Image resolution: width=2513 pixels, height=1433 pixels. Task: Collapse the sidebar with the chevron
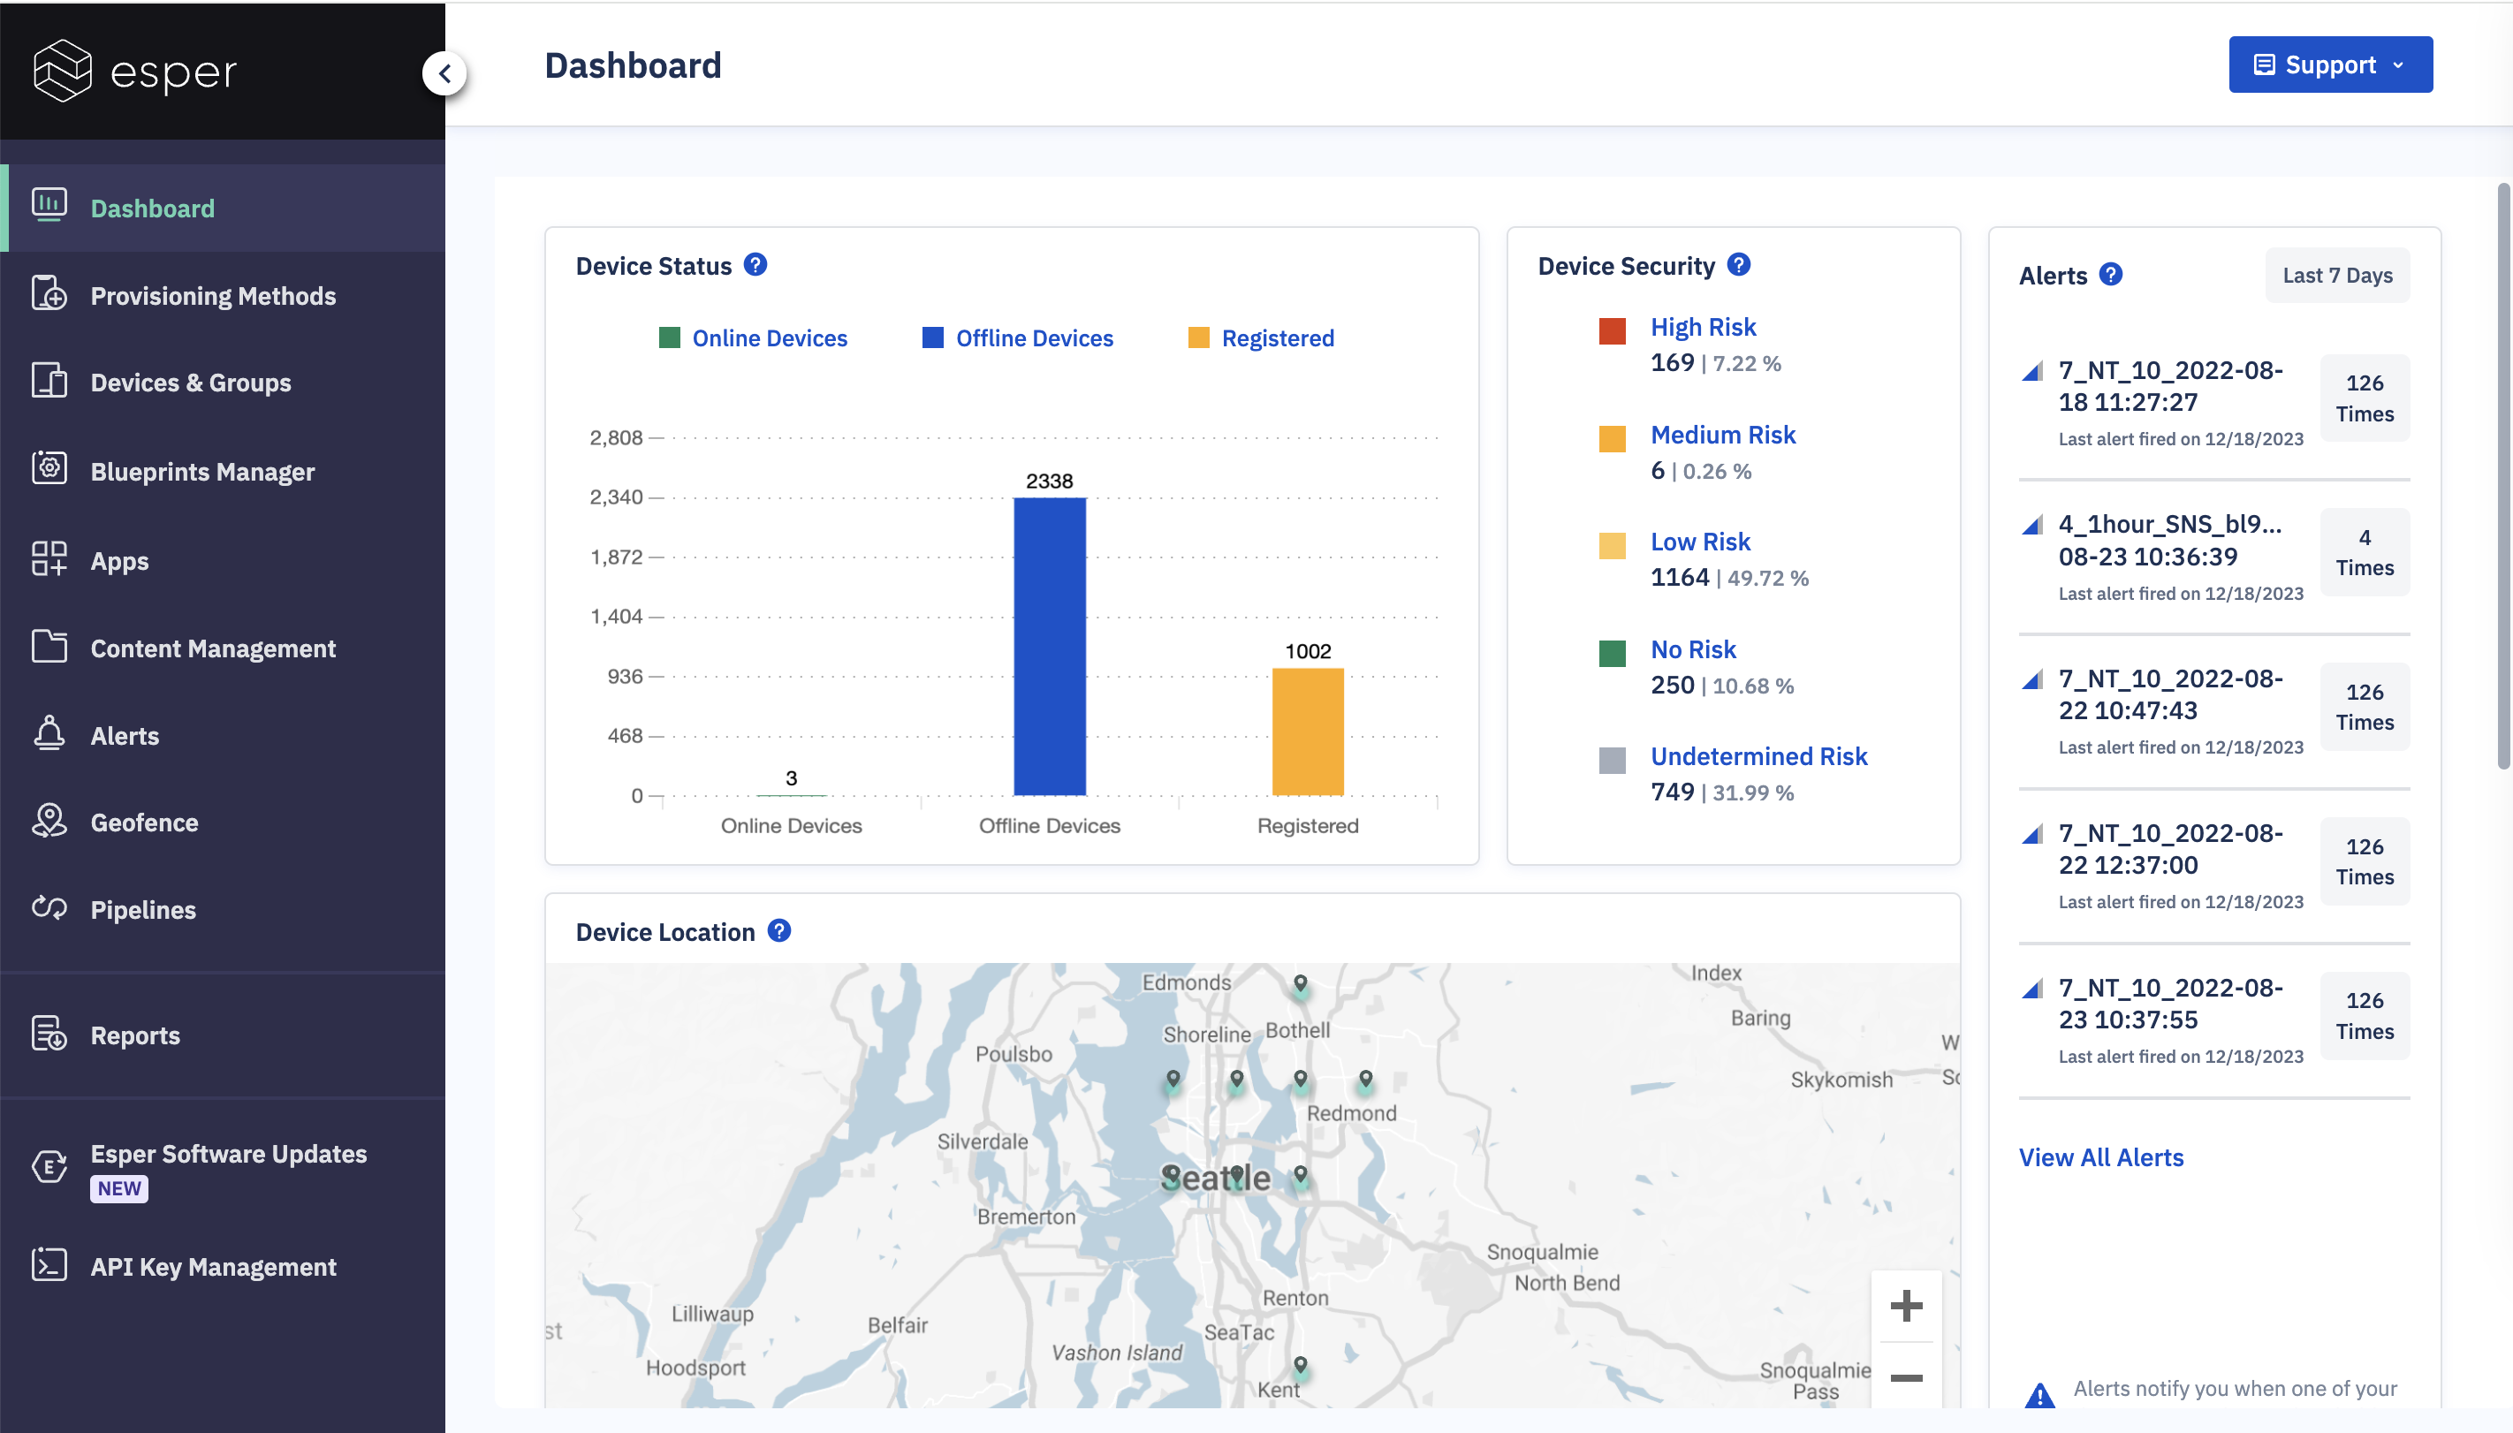tap(444, 72)
